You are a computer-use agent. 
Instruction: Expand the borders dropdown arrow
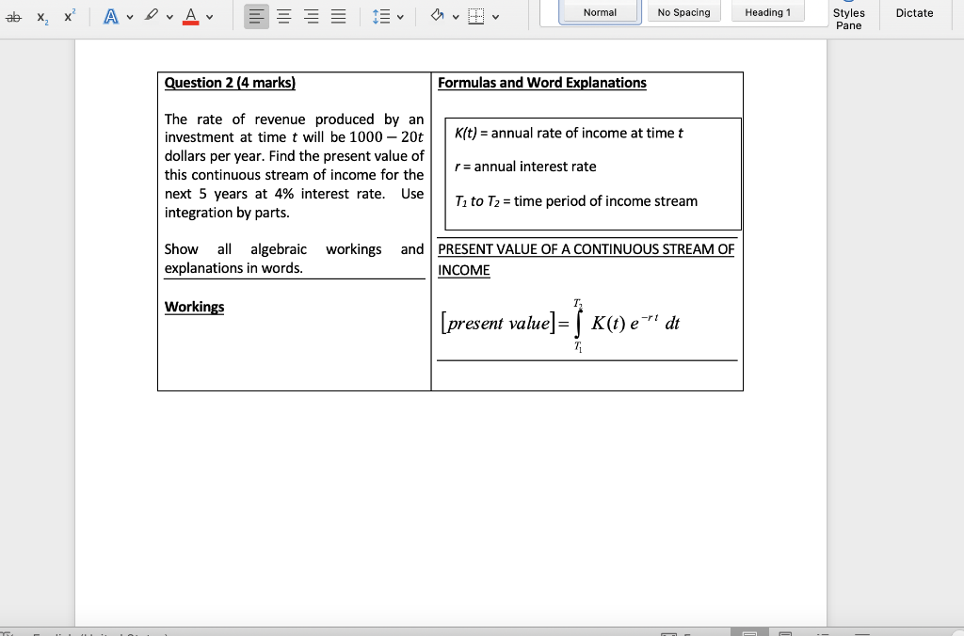tap(495, 17)
